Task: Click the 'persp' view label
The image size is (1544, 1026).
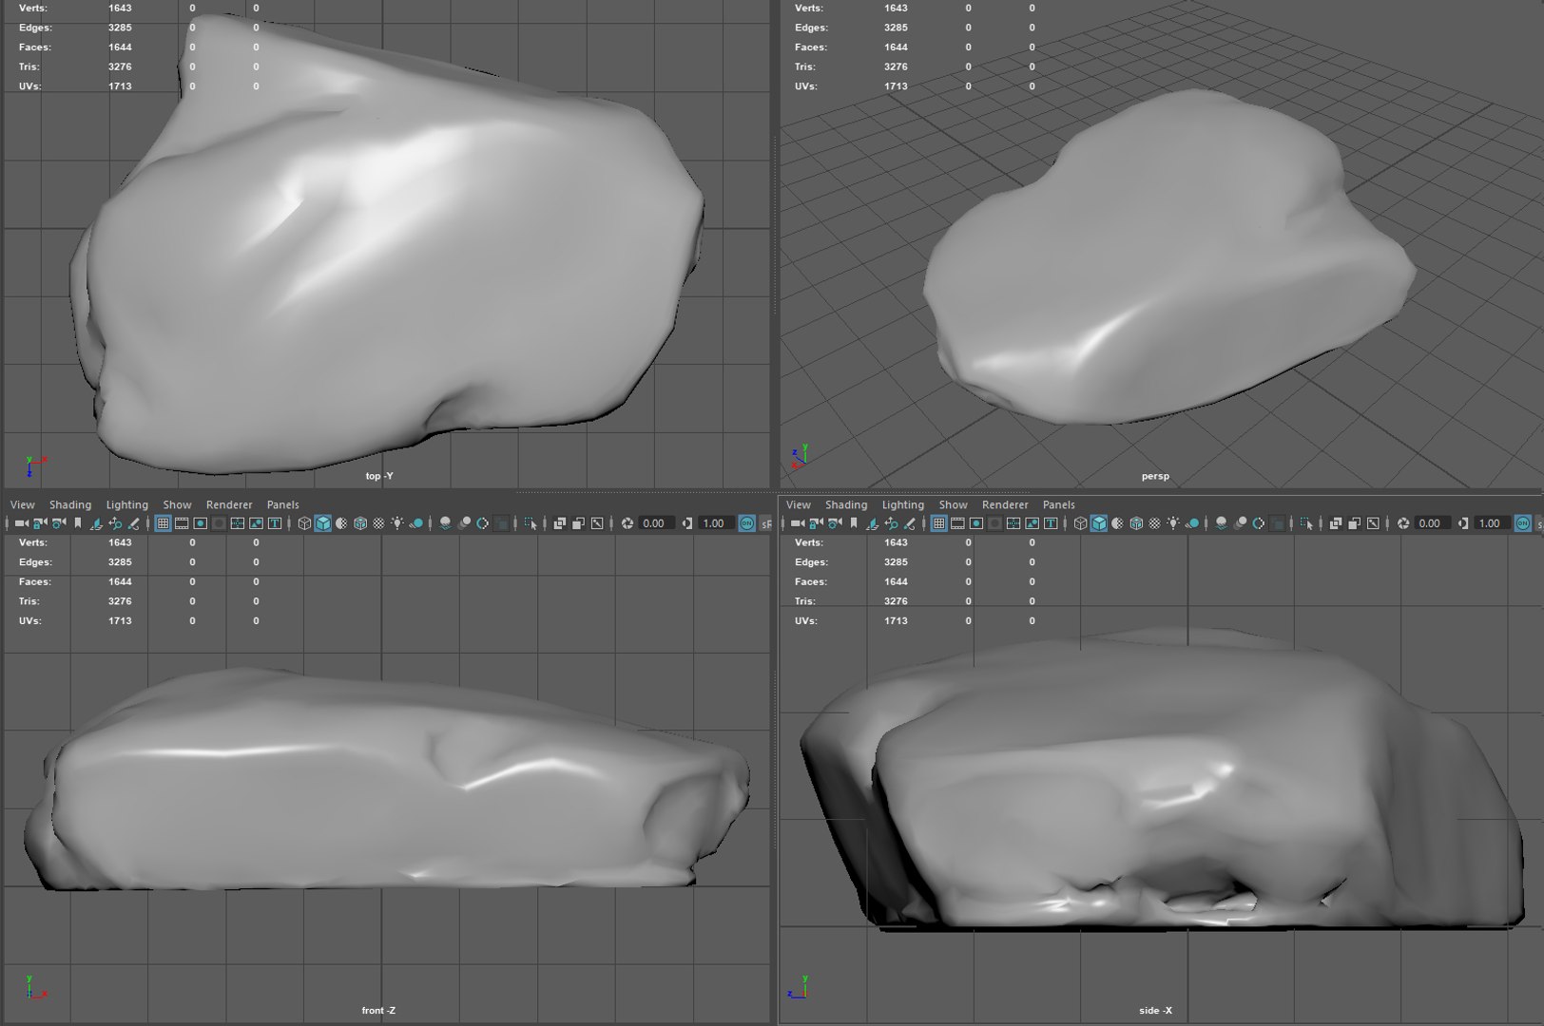Action: 1155,476
